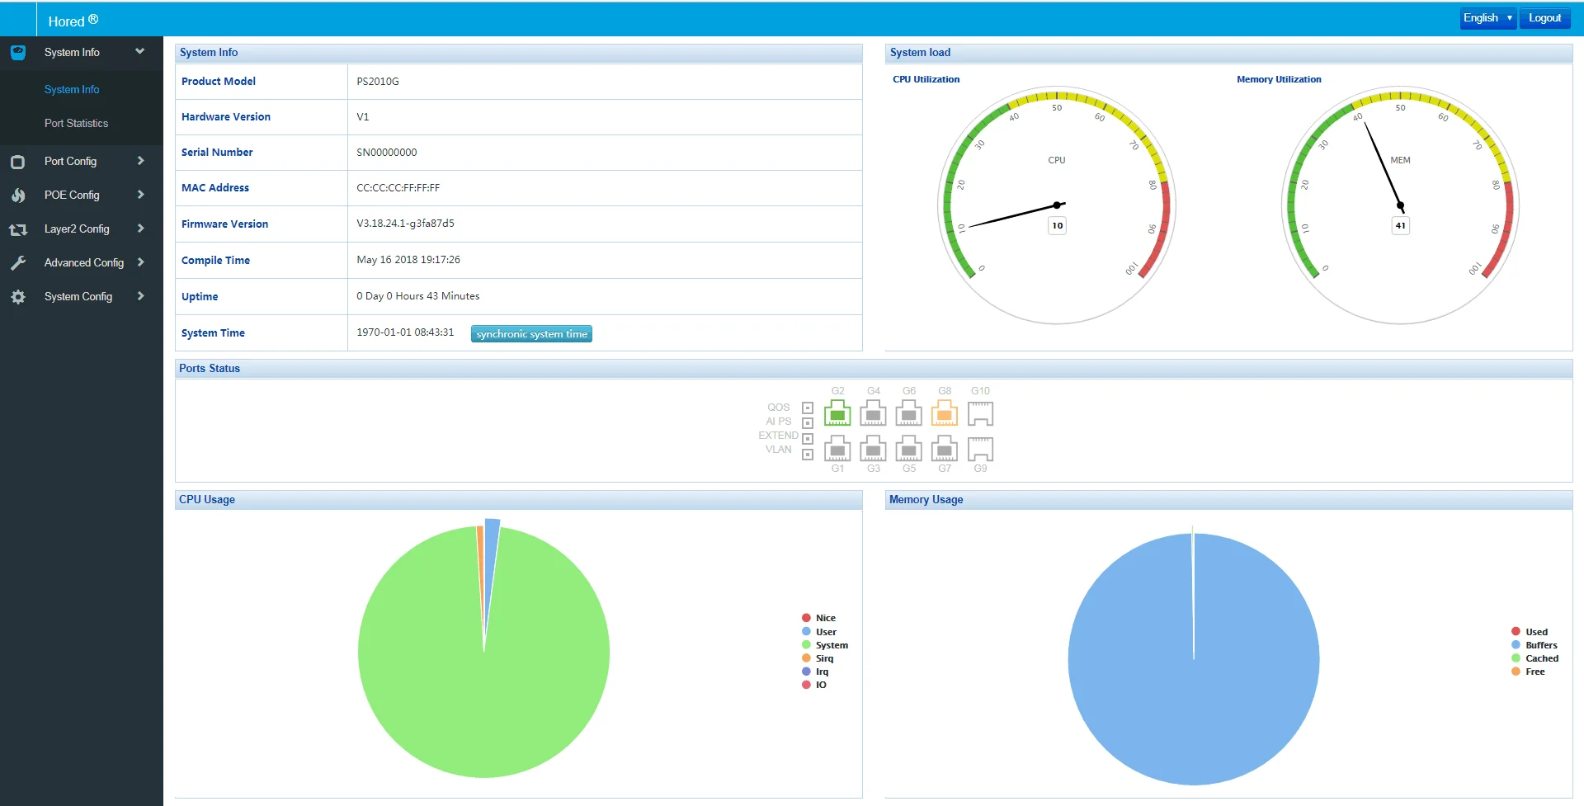This screenshot has width=1584, height=806.
Task: Expand the Port Config menu
Action: tap(82, 162)
